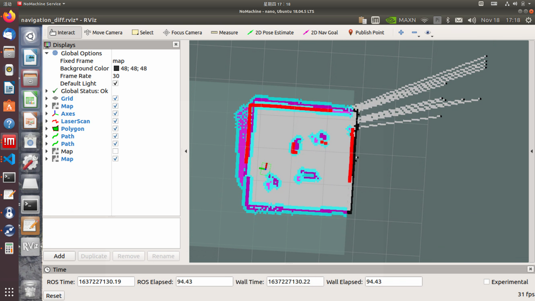Viewport: 535px width, 301px height.
Task: Collapse the Global Options section
Action: click(x=47, y=53)
